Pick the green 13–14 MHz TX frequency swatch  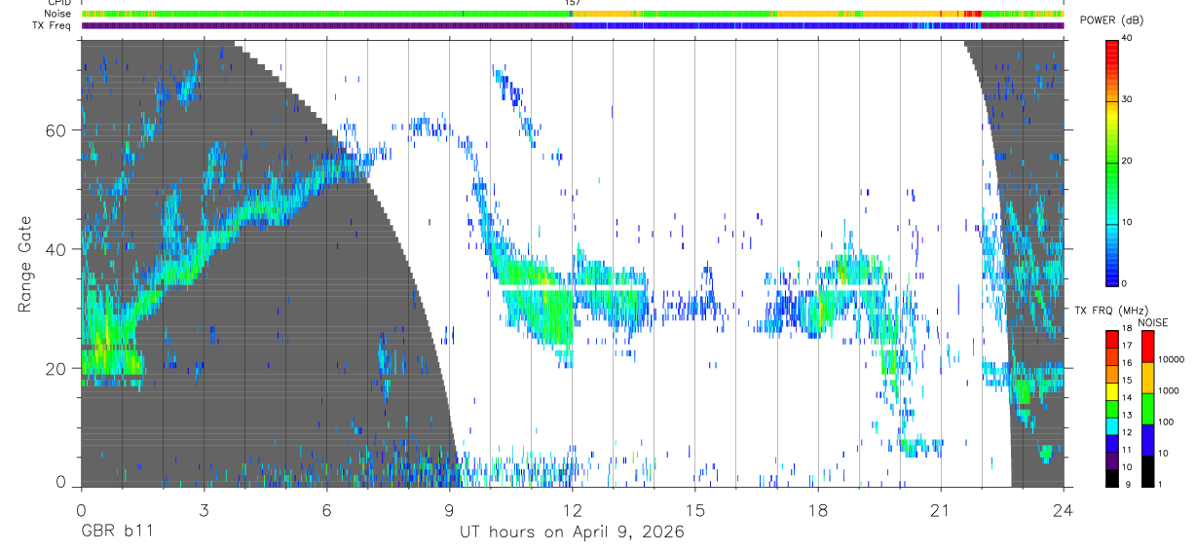1112,407
